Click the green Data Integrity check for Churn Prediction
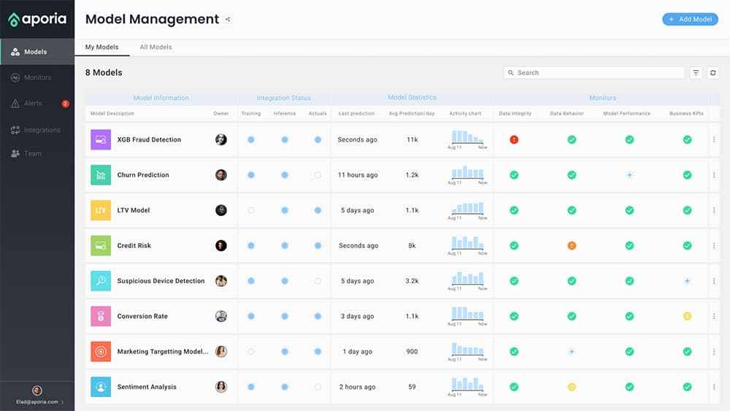Viewport: 730px width, 411px height. click(x=514, y=175)
